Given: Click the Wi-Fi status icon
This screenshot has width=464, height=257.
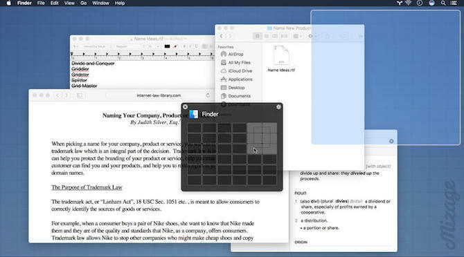Looking at the screenshot, I should 409,3.
